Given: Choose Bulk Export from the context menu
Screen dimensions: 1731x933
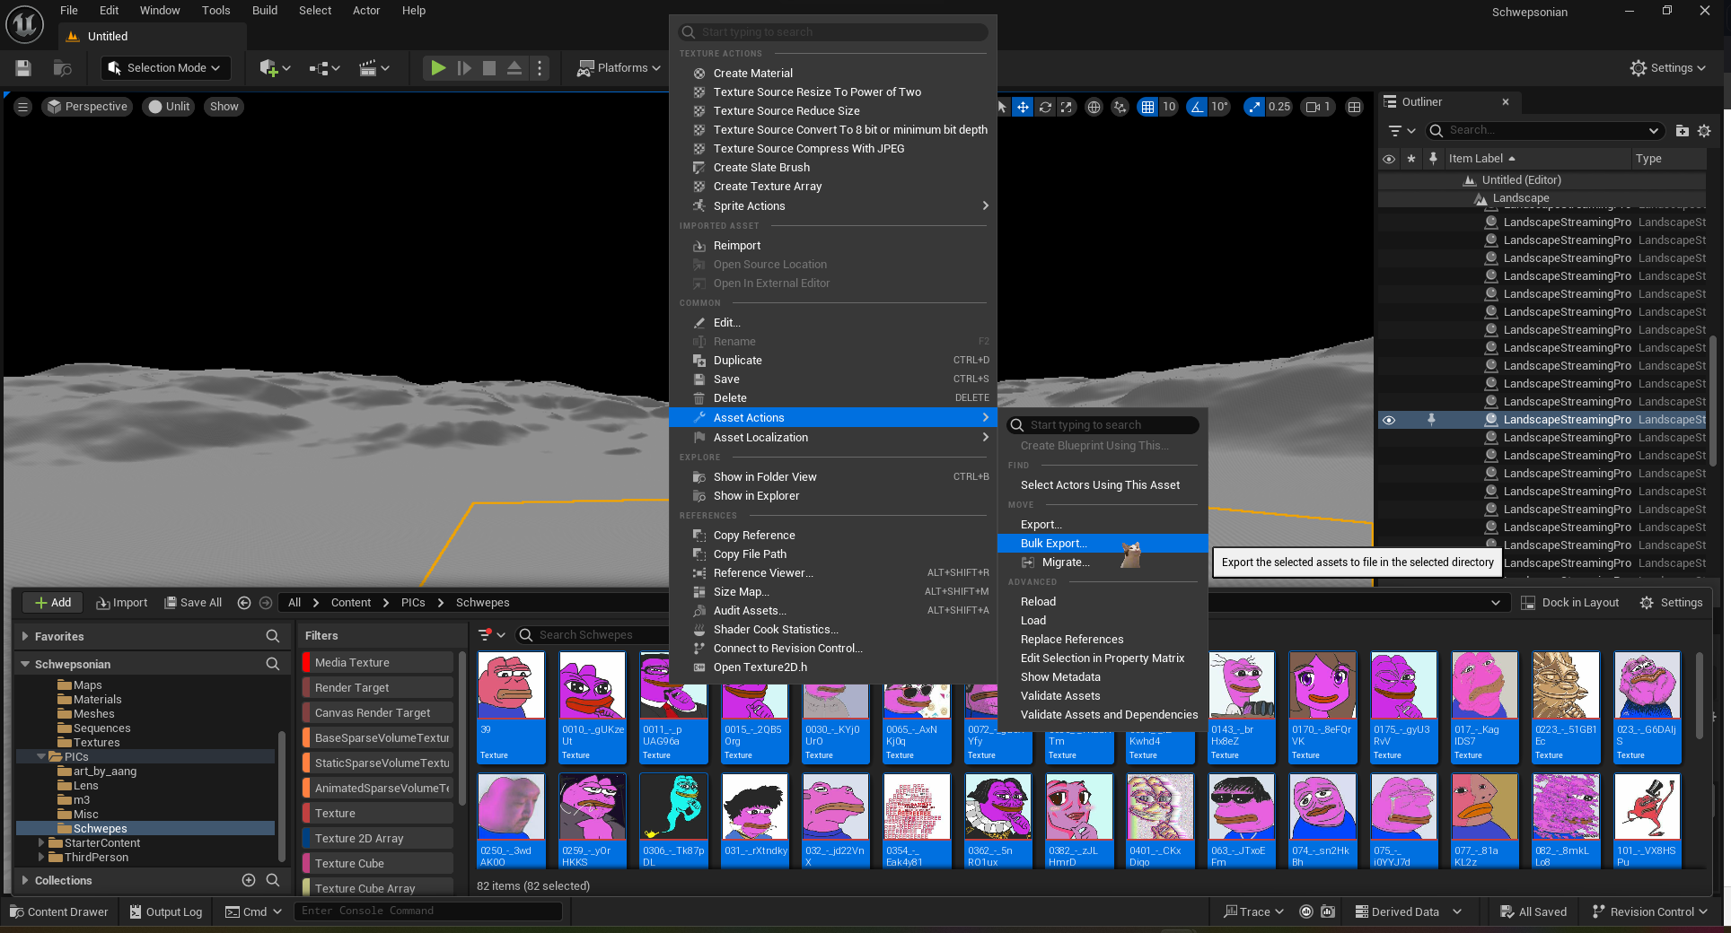Looking at the screenshot, I should [x=1054, y=543].
